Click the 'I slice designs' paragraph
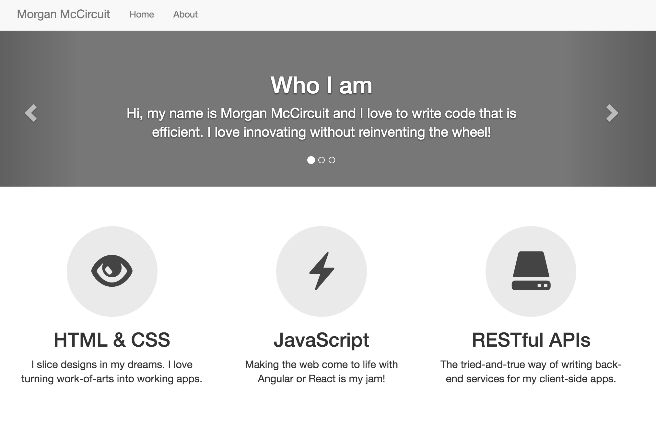The image size is (656, 427). coord(112,372)
